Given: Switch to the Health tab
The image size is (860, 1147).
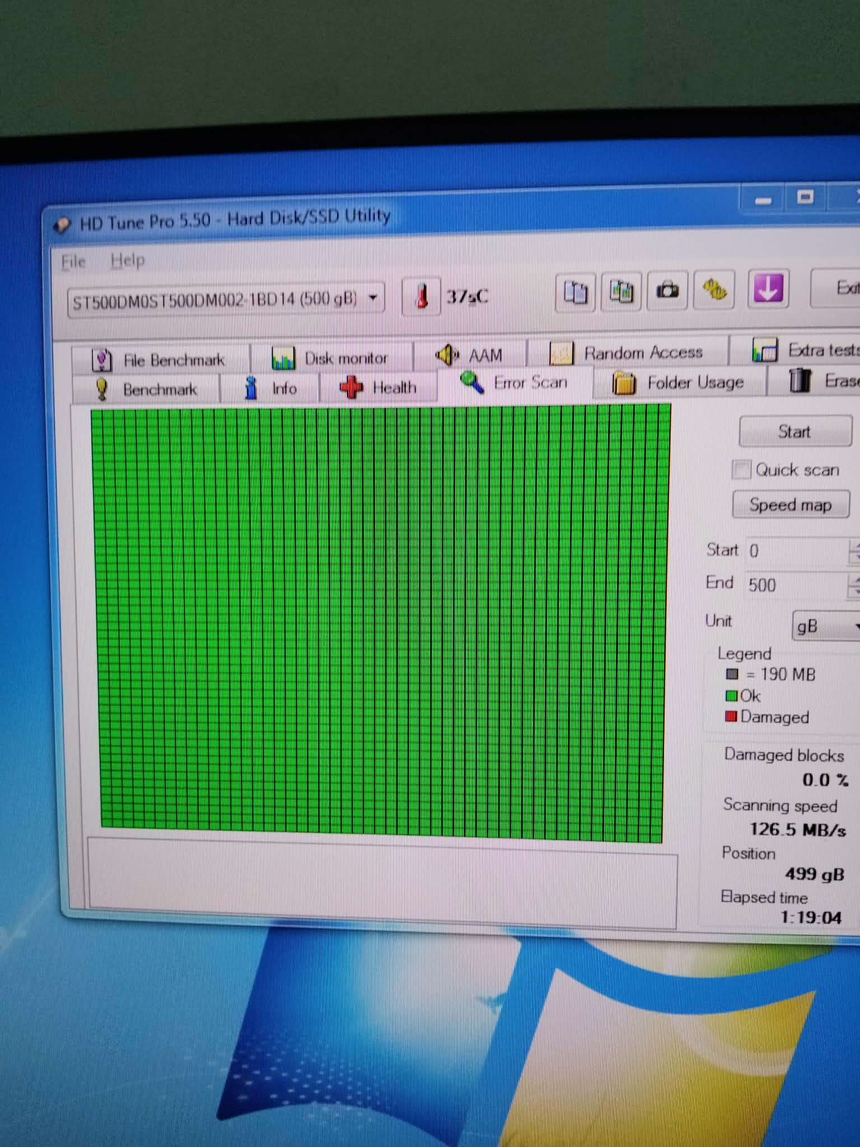Looking at the screenshot, I should pos(378,388).
